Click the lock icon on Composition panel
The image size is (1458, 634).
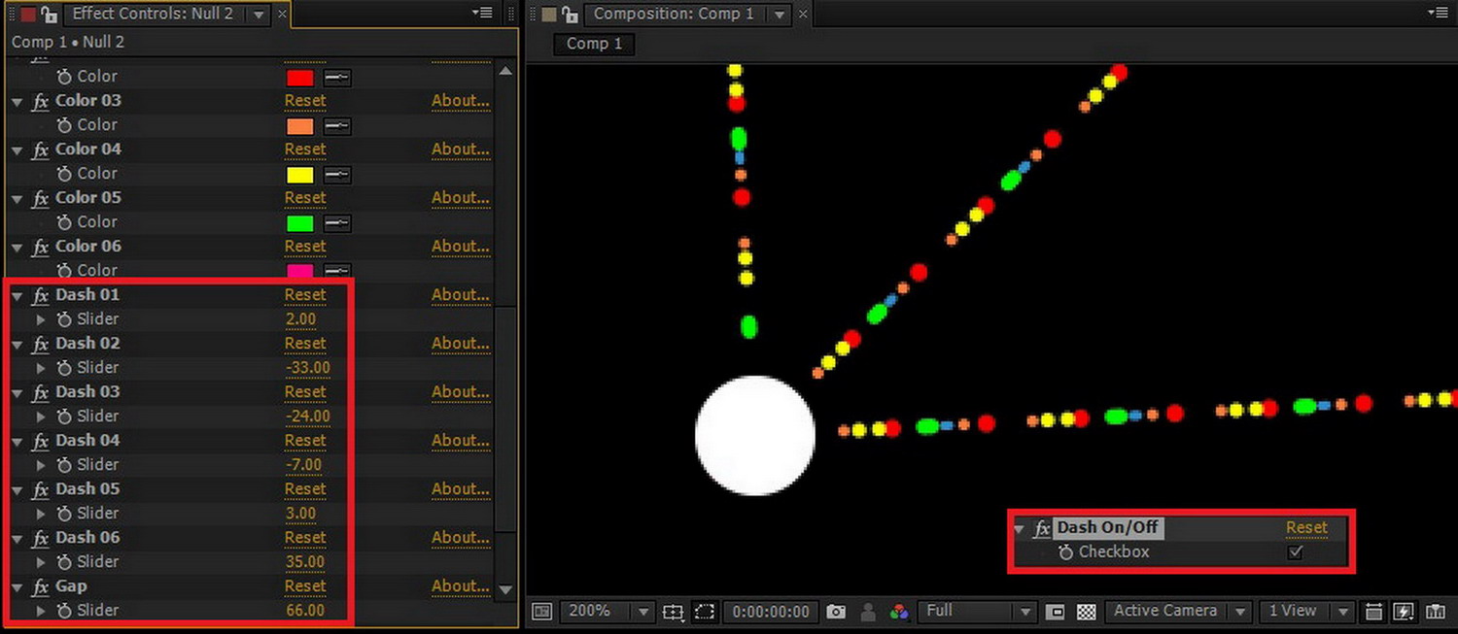[571, 14]
